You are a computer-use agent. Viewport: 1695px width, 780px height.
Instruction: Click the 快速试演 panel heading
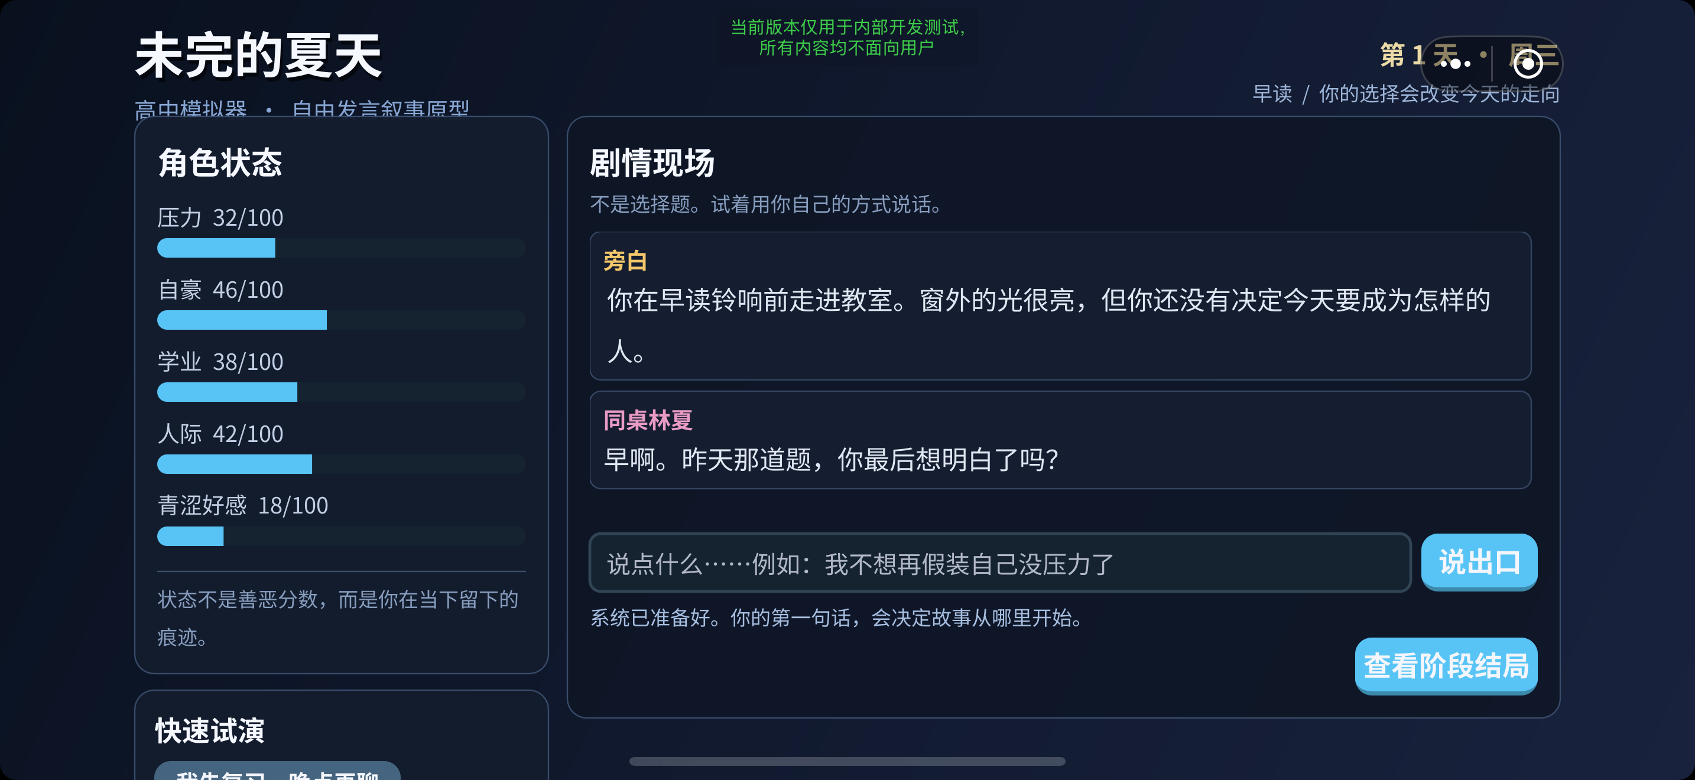210,731
